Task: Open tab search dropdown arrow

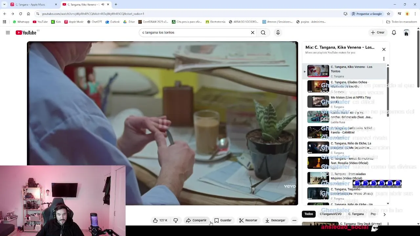Action: (4, 5)
